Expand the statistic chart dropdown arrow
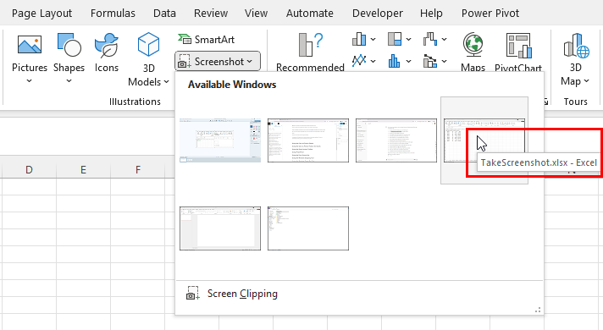This screenshot has height=330, width=603. coord(408,61)
